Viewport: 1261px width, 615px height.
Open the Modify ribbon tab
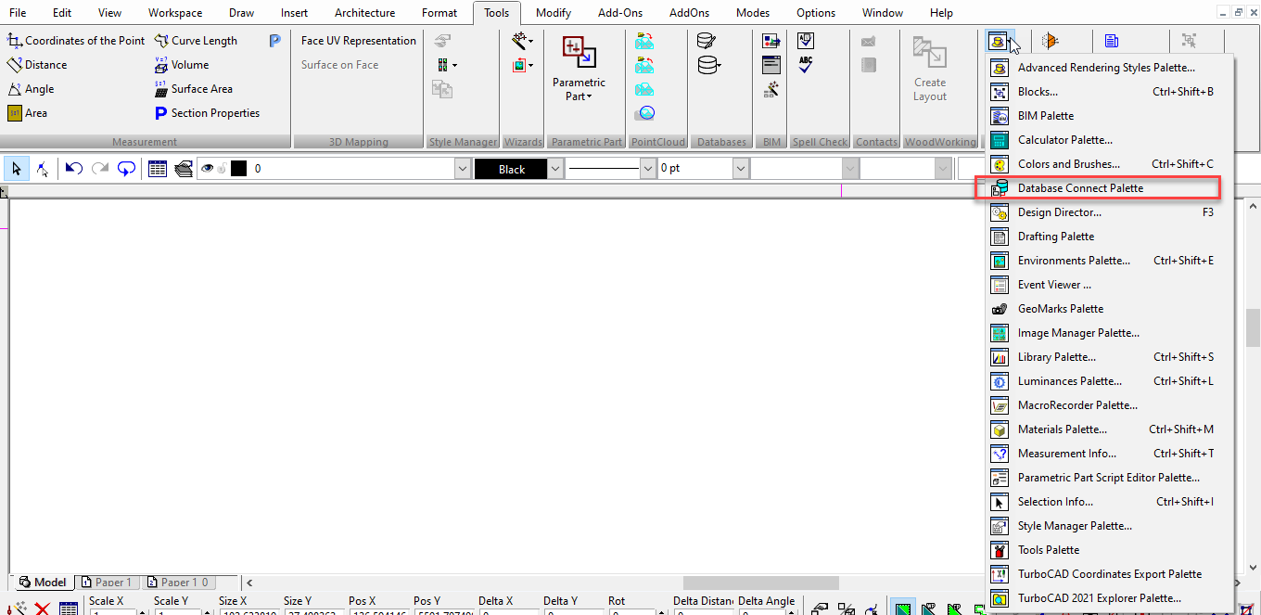(553, 13)
